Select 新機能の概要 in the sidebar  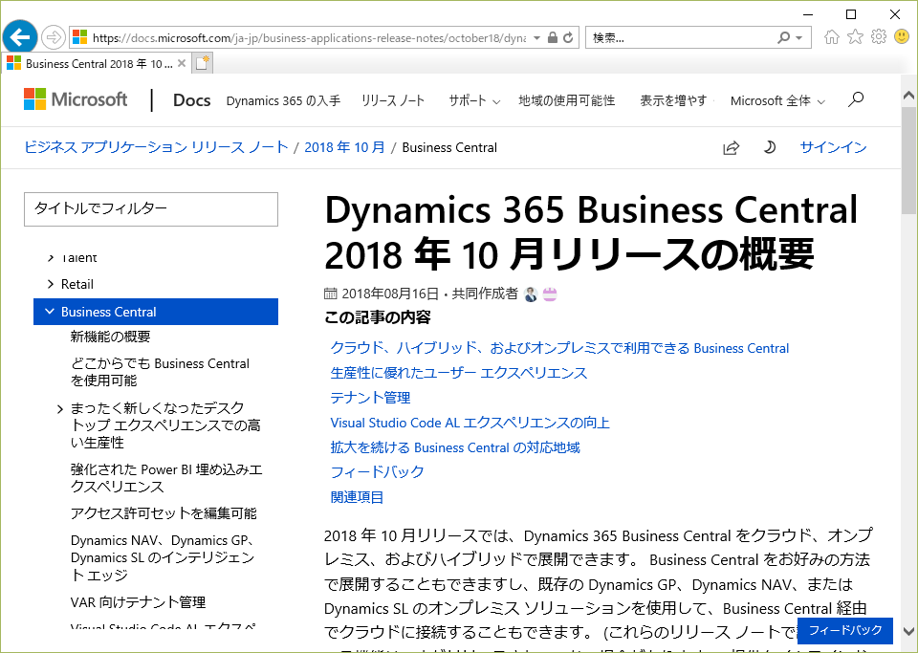pos(110,337)
